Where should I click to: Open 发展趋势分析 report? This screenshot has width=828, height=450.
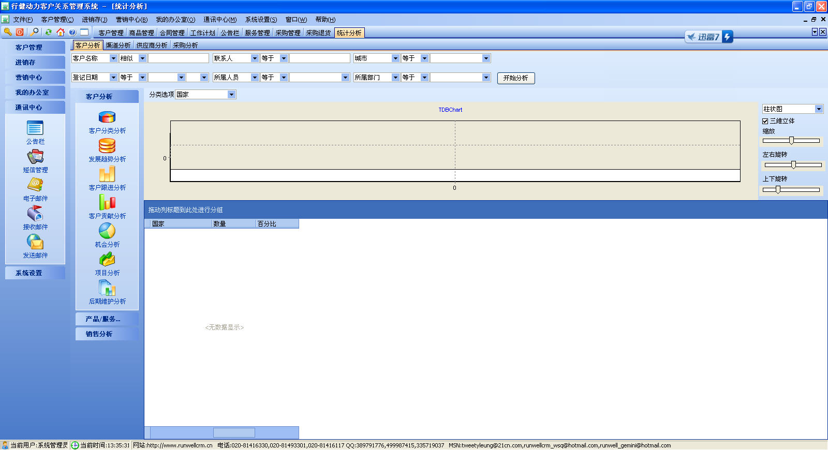coord(107,151)
